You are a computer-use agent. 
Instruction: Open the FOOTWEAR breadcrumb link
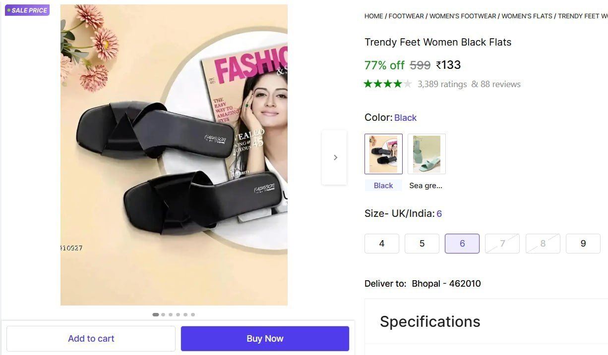point(406,16)
